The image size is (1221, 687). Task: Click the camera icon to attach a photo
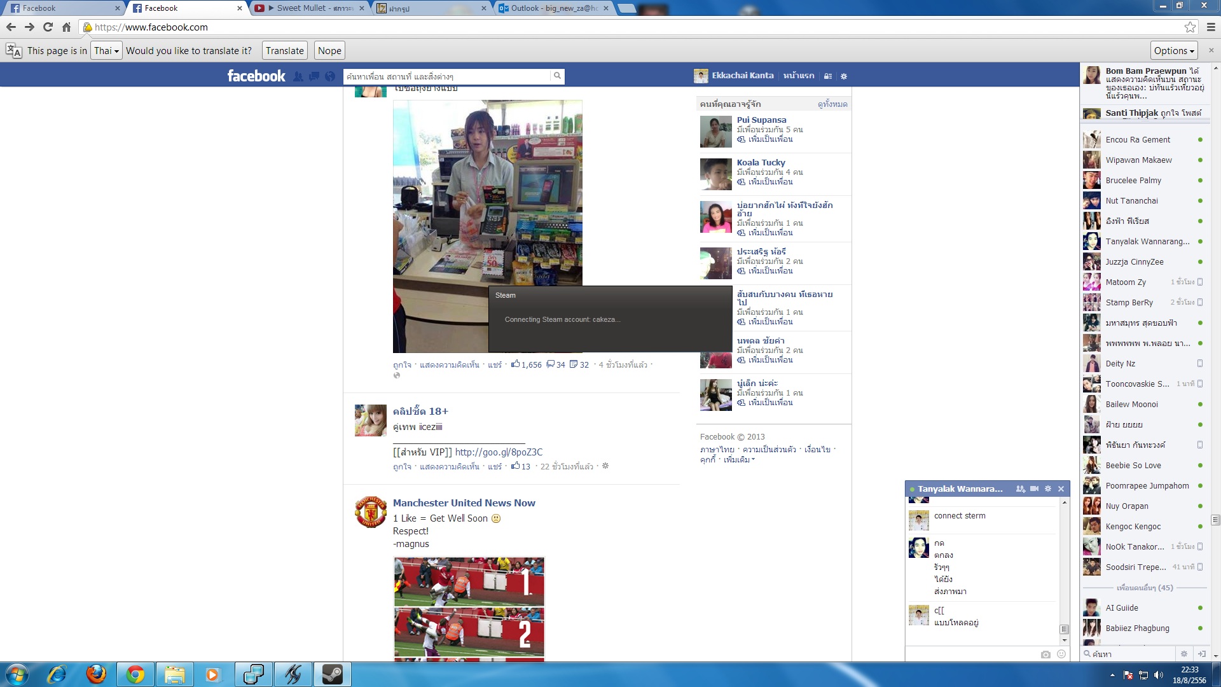[x=1045, y=654]
